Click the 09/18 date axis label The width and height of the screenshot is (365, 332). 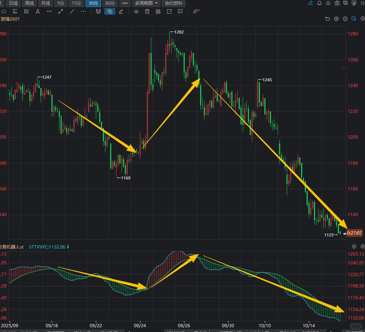coord(52,325)
